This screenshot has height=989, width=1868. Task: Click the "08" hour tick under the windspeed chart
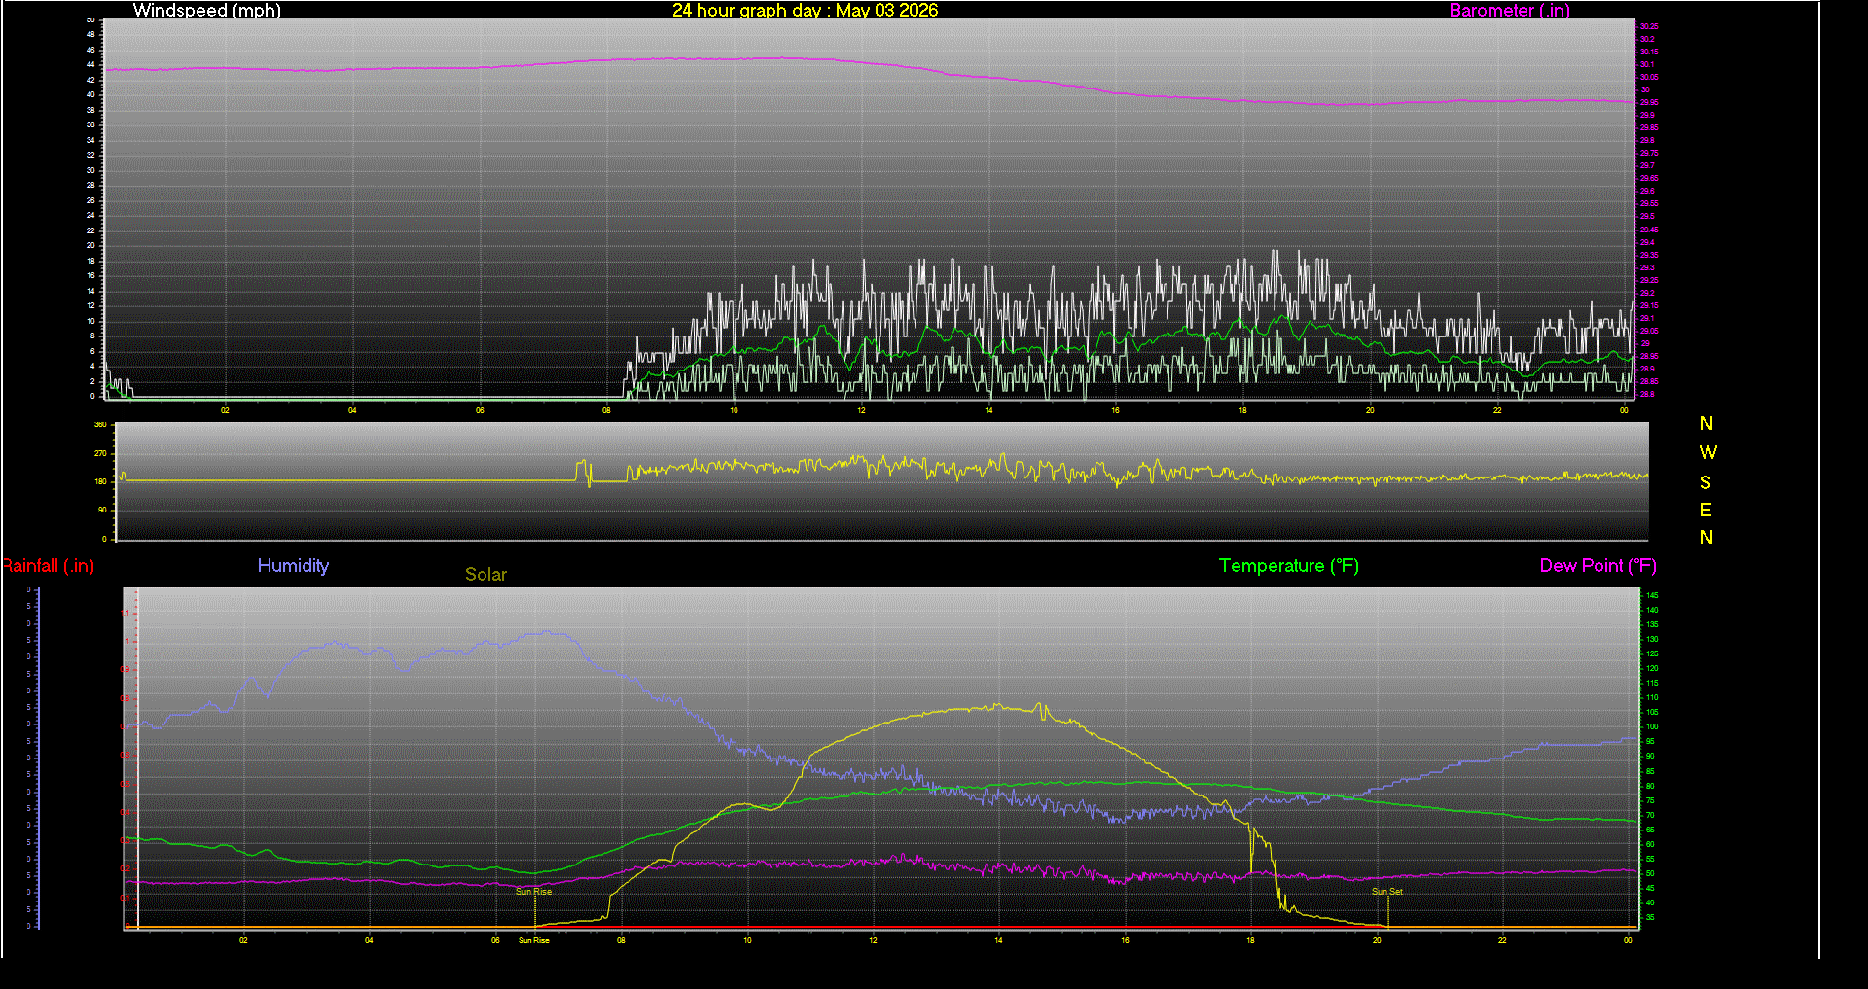click(606, 410)
